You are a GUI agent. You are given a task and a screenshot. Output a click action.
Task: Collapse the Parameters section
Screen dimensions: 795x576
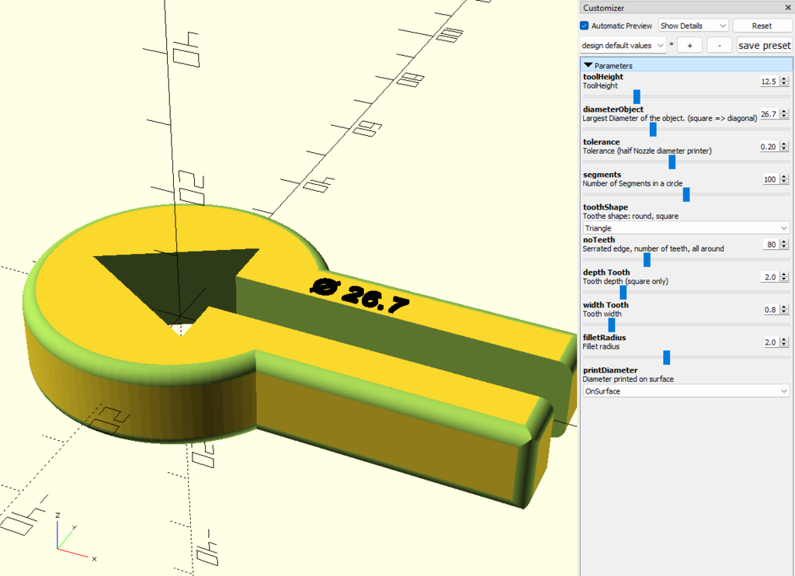click(x=588, y=66)
